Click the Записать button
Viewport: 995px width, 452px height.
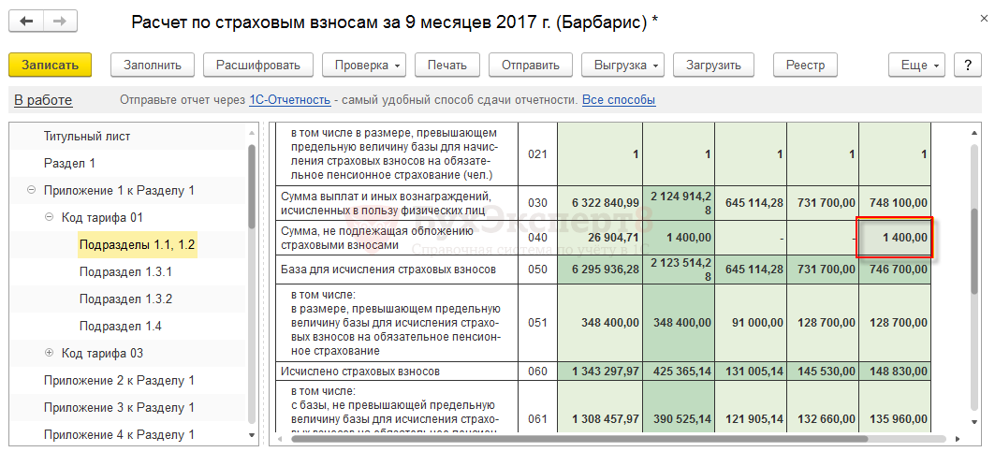(x=51, y=65)
